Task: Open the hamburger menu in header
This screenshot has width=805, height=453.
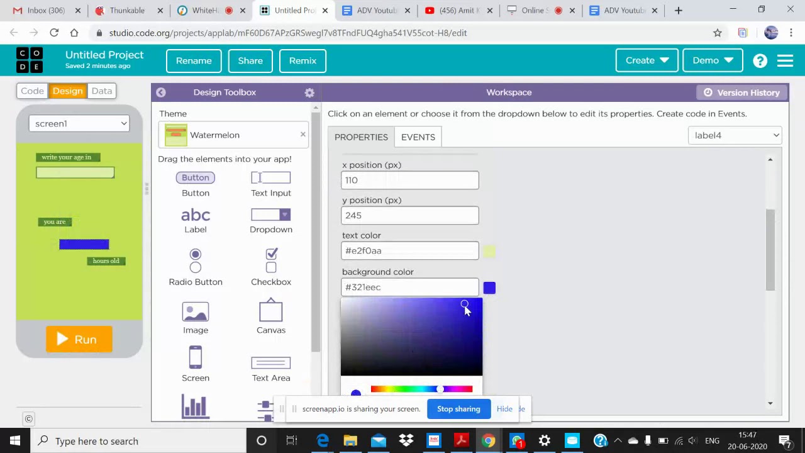Action: pyautogui.click(x=785, y=60)
